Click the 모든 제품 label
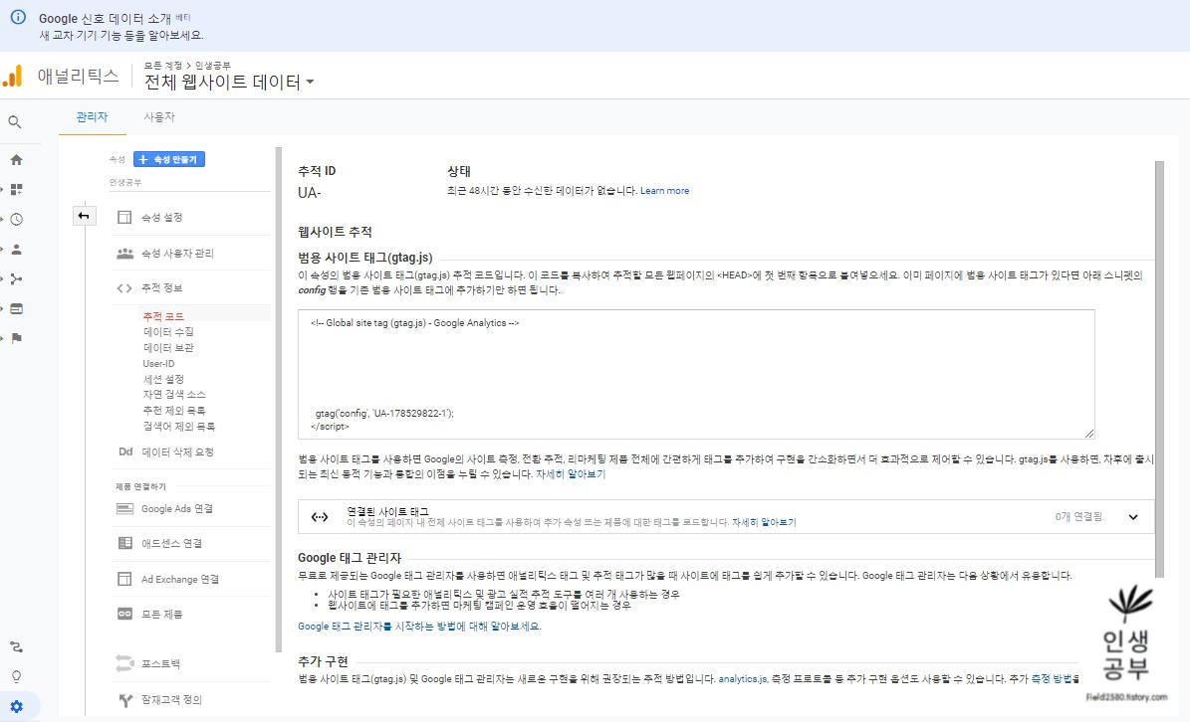This screenshot has height=722, width=1190. 161,615
